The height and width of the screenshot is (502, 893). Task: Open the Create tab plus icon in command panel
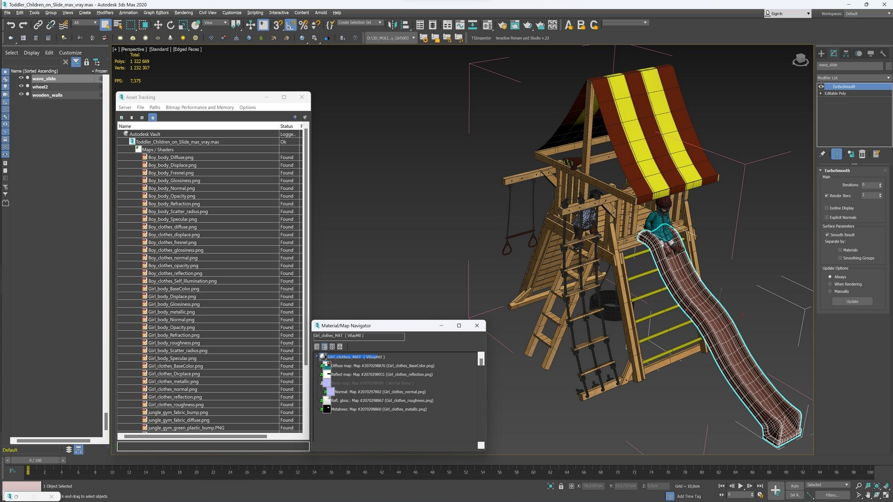(821, 53)
